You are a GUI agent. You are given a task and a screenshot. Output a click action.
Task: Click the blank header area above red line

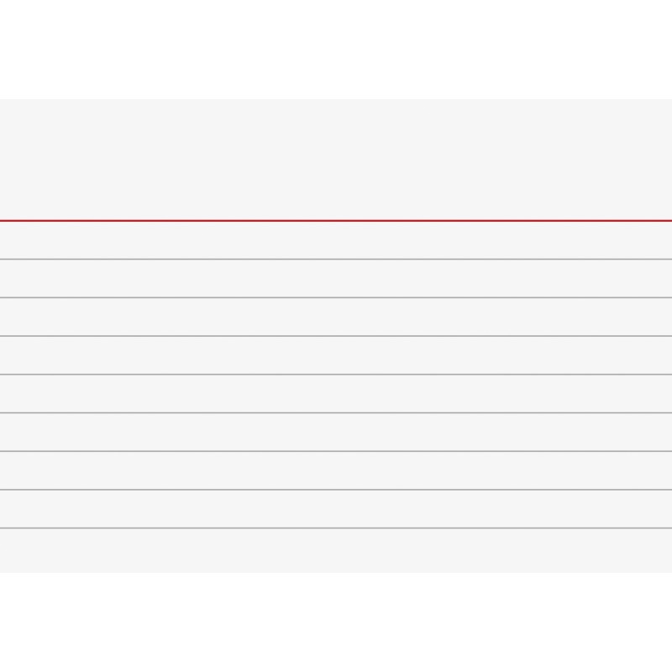336,160
